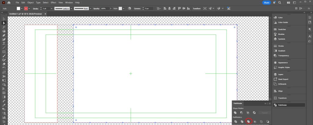Image resolution: width=313 pixels, height=125 pixels.
Task: Click the Home icon in the top bar
Action: tap(9, 2)
